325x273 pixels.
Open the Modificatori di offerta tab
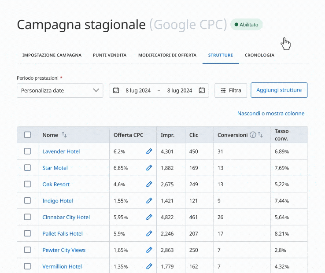[x=167, y=55]
